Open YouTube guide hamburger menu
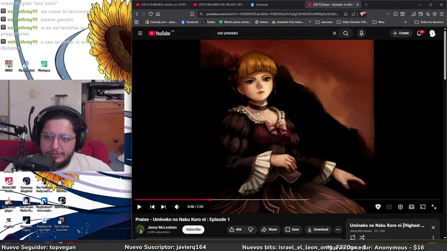Viewport: 447px width, 251px height. (140, 33)
